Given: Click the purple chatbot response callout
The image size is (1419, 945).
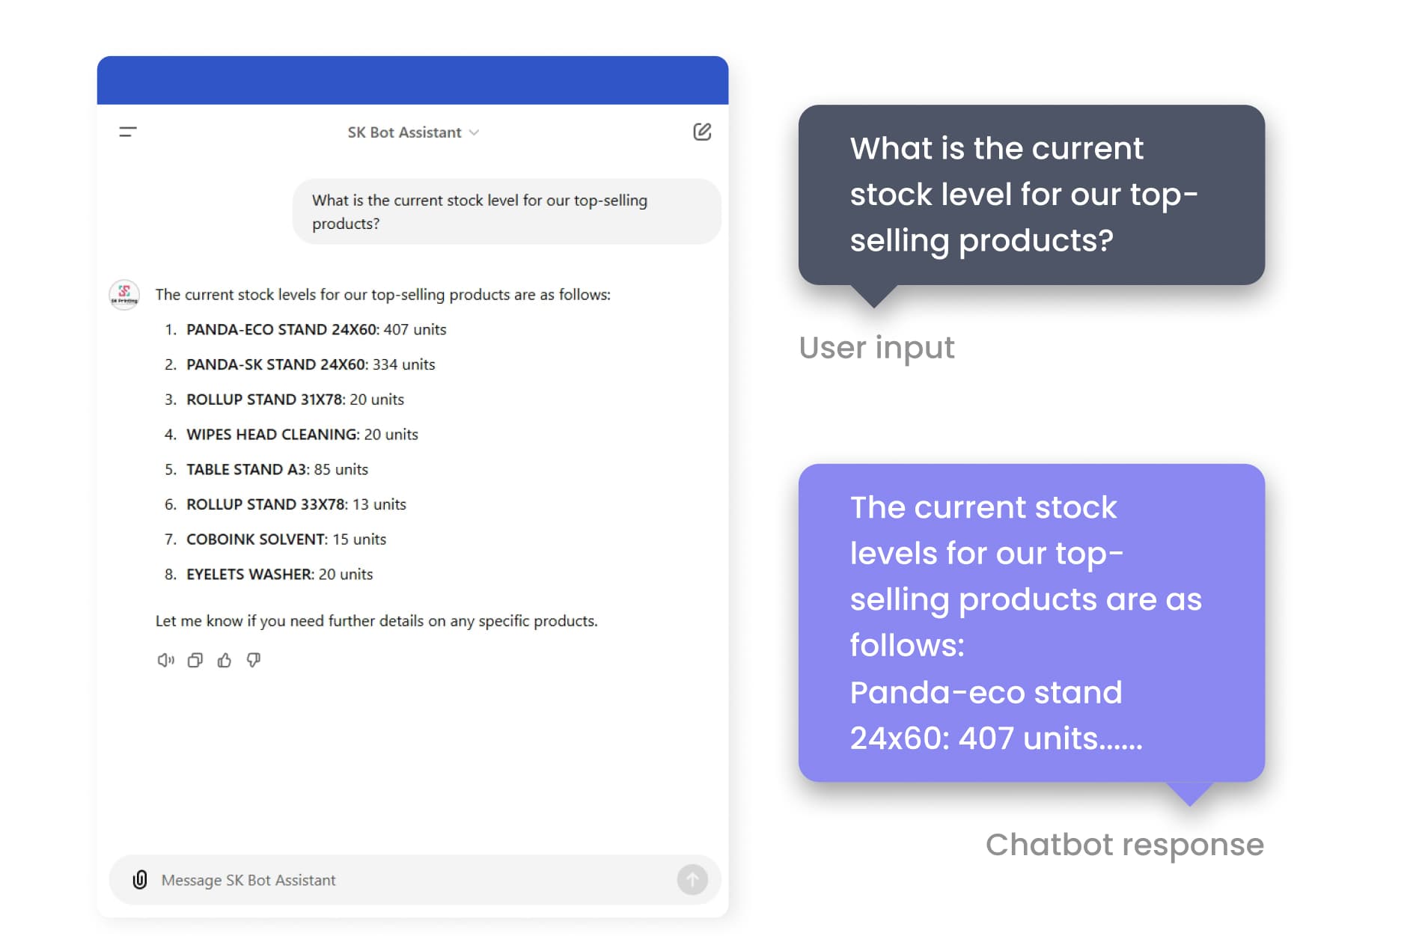Looking at the screenshot, I should coord(1031,623).
